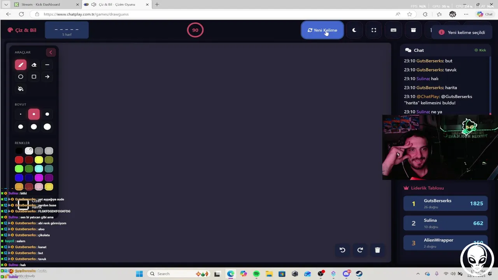This screenshot has width=498, height=280.
Task: Close the Çiz & Bil tab
Action: tap(147, 4)
